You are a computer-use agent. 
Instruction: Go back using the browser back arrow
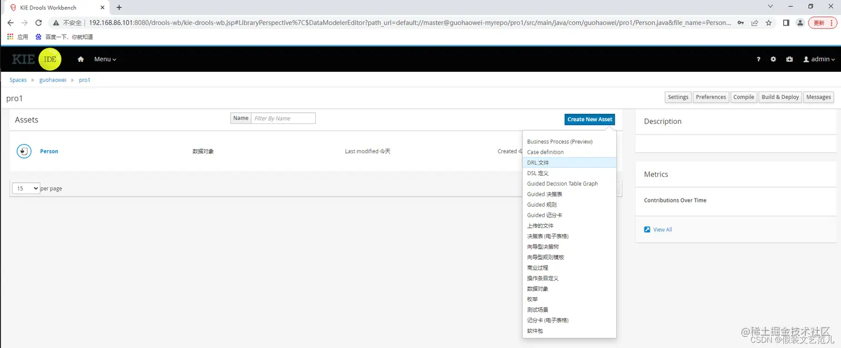click(x=11, y=23)
